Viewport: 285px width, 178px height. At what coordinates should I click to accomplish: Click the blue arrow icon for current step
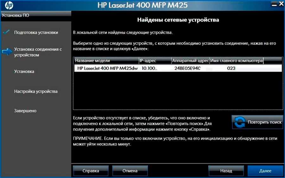6,52
